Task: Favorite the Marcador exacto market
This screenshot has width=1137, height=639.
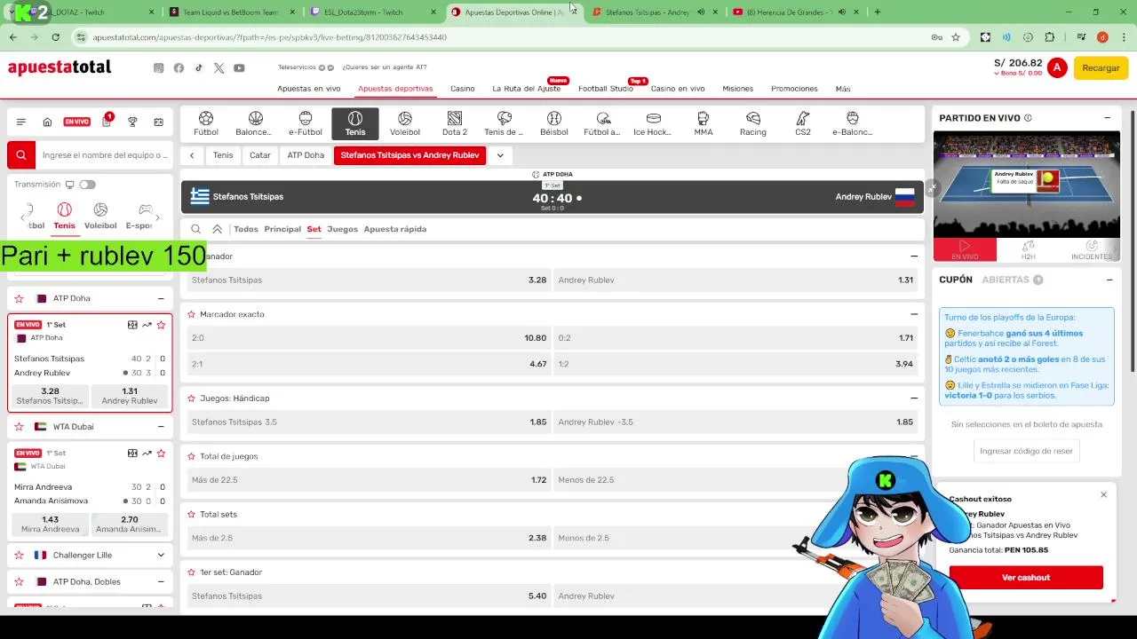Action: pos(191,314)
